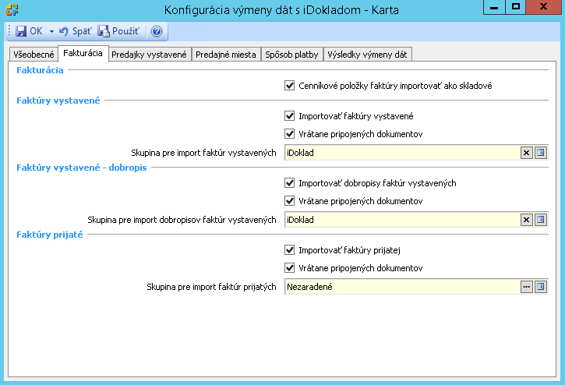Open lookup list for faktúr vystavených group
The height and width of the screenshot is (385, 565).
click(540, 153)
